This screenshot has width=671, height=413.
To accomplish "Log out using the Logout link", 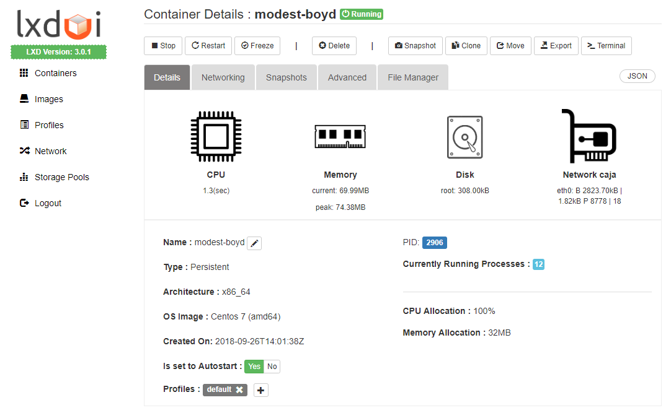I will (48, 203).
